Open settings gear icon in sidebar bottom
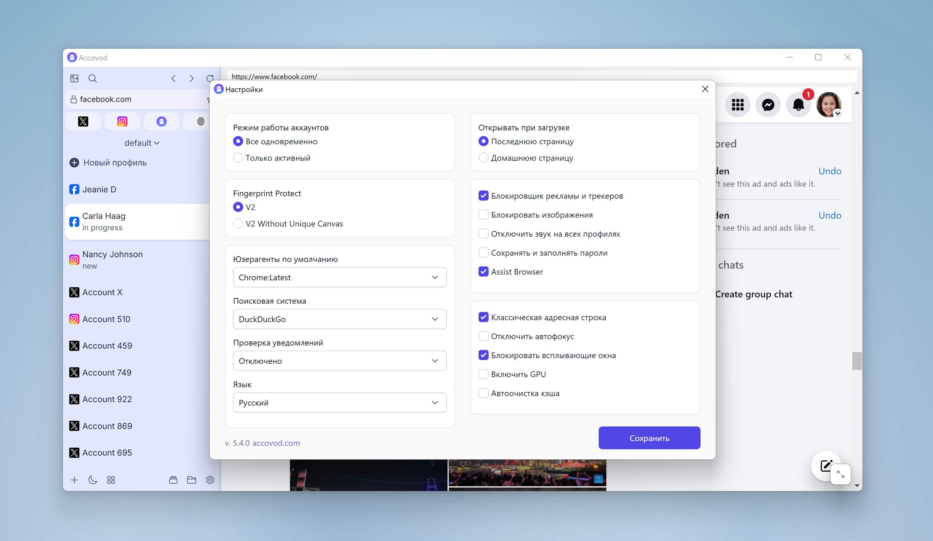 tap(210, 480)
